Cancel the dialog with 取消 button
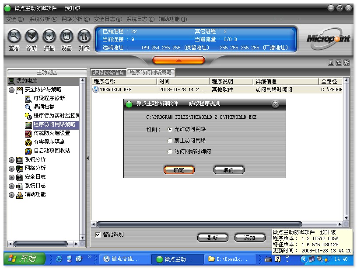Image resolution: width=357 pixels, height=269 pixels. click(x=229, y=170)
